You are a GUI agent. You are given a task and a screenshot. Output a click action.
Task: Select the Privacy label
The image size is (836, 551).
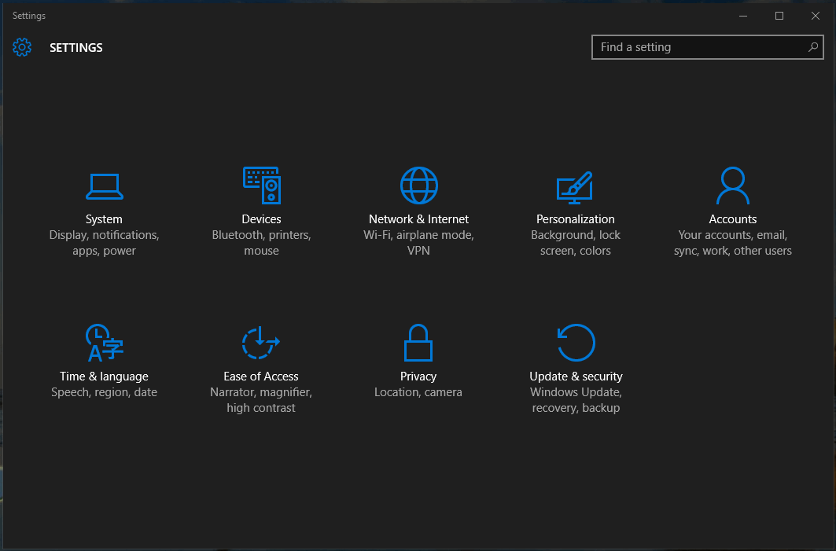(x=418, y=377)
